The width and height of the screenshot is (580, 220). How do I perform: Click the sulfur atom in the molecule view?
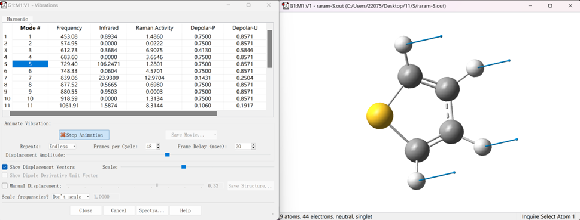(379, 116)
